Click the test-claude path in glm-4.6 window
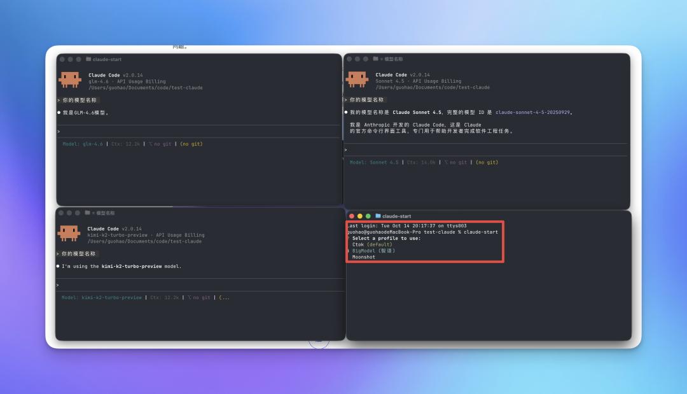Viewport: 687px width, 394px height. tap(146, 88)
